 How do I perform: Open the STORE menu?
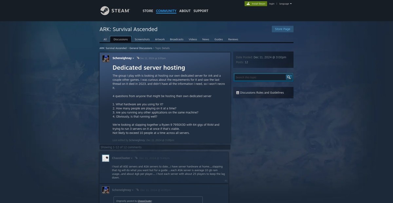point(148,11)
